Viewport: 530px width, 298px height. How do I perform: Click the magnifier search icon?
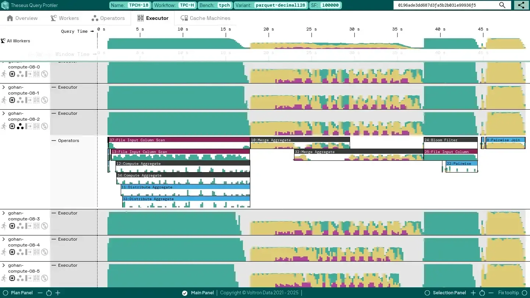tap(502, 5)
